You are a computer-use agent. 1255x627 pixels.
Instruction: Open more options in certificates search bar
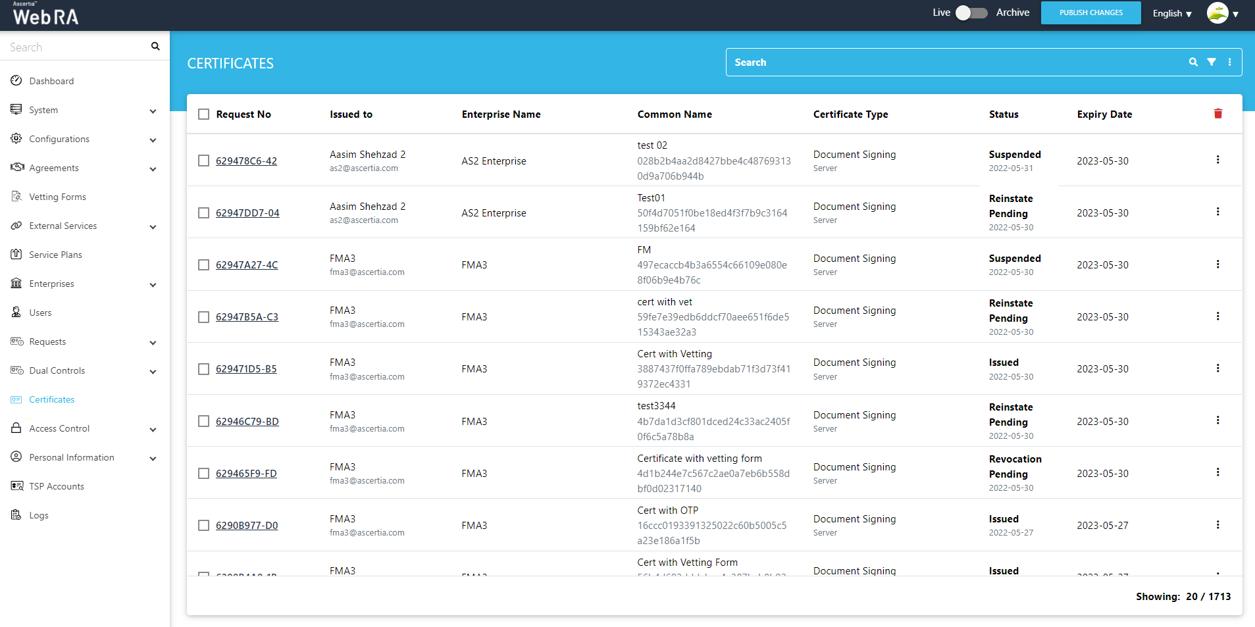click(x=1229, y=62)
